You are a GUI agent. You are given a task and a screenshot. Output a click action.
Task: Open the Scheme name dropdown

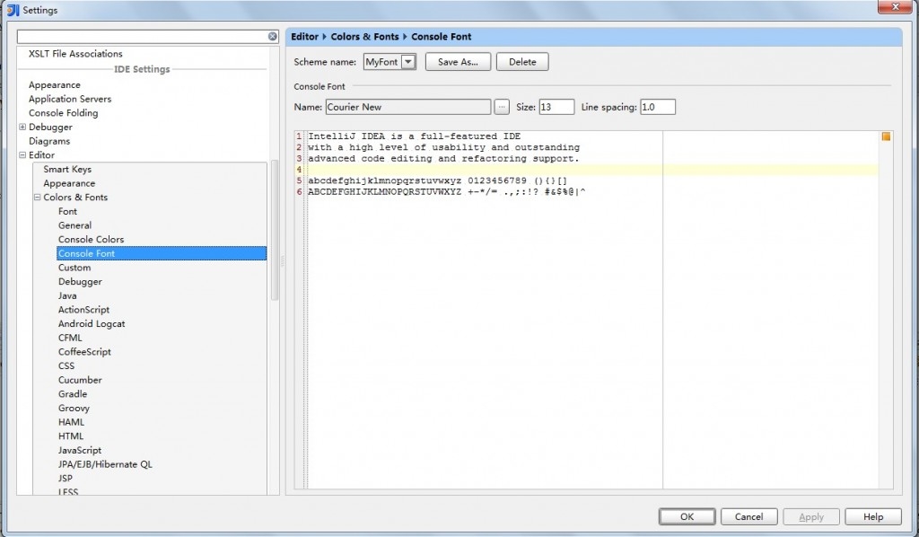click(x=408, y=62)
